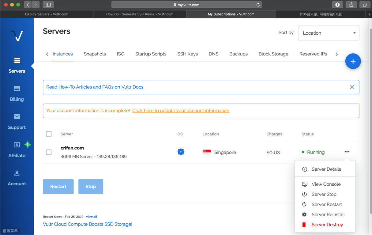Viewport: 372px width, 235px height.
Task: Click the OS icon for crifan.com
Action: coord(181,152)
